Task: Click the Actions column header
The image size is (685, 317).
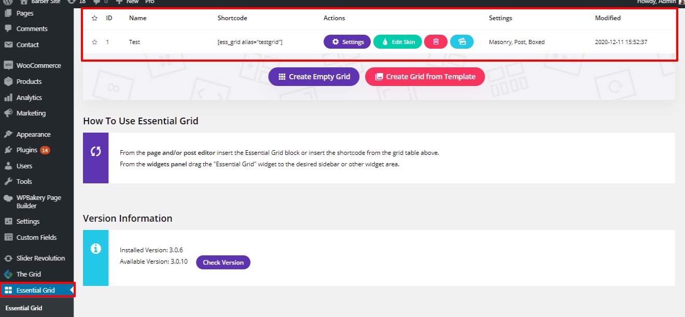Action: pos(334,18)
